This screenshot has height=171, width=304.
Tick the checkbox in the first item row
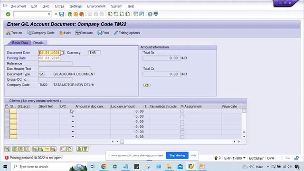pyautogui.click(x=182, y=111)
